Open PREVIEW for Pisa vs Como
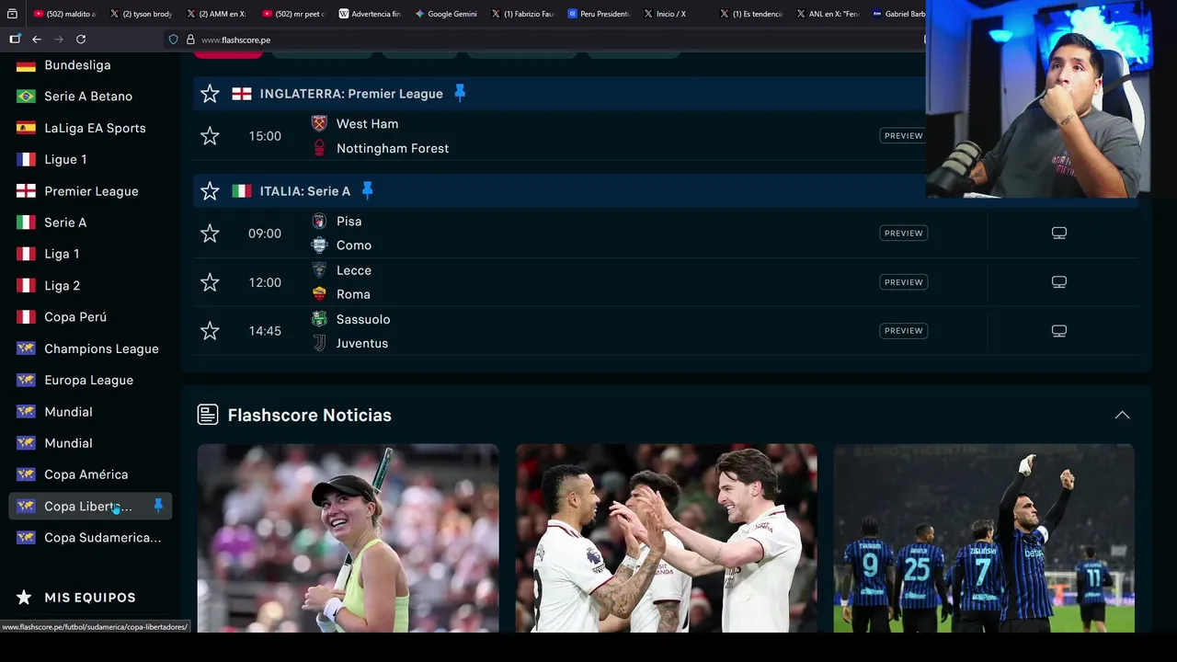Viewport: 1177px width, 662px height. (903, 234)
